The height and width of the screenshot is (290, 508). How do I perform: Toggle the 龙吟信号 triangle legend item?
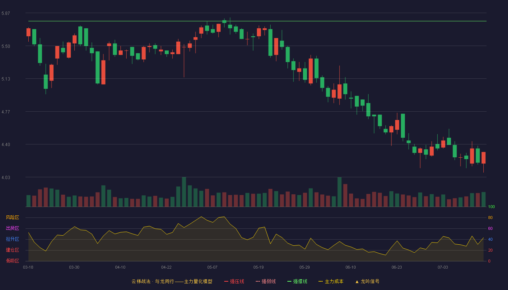pyautogui.click(x=367, y=281)
